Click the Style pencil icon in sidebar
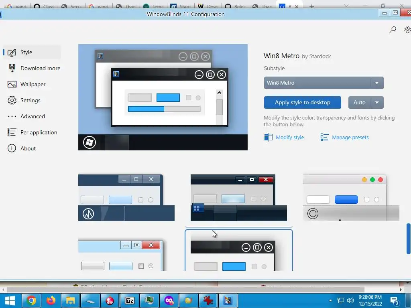This screenshot has width=411, height=308. [x=12, y=53]
